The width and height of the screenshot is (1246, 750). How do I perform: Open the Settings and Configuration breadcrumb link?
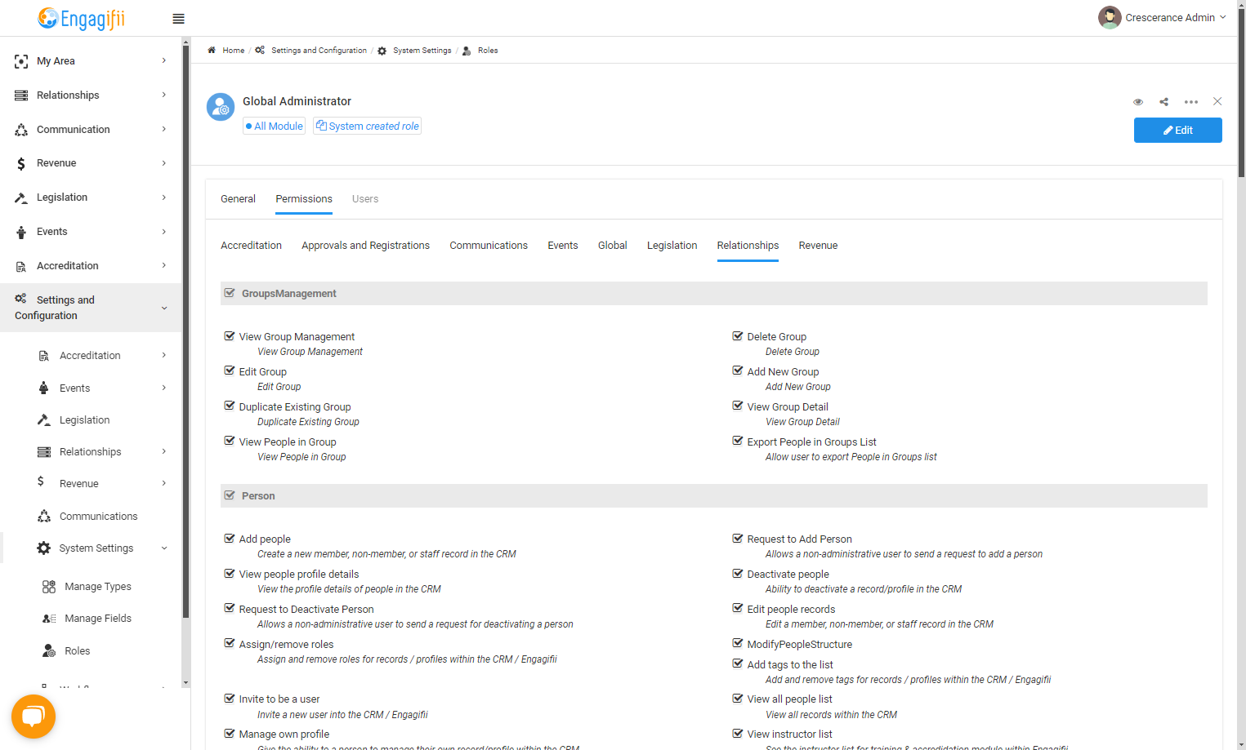(319, 51)
